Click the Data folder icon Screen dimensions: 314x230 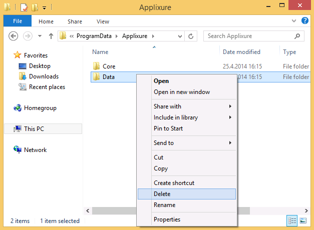click(x=96, y=76)
